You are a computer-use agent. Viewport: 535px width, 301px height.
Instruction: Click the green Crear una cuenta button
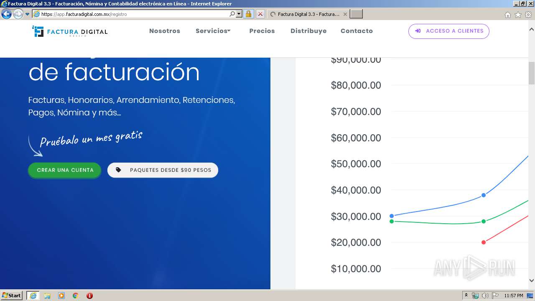click(x=65, y=170)
